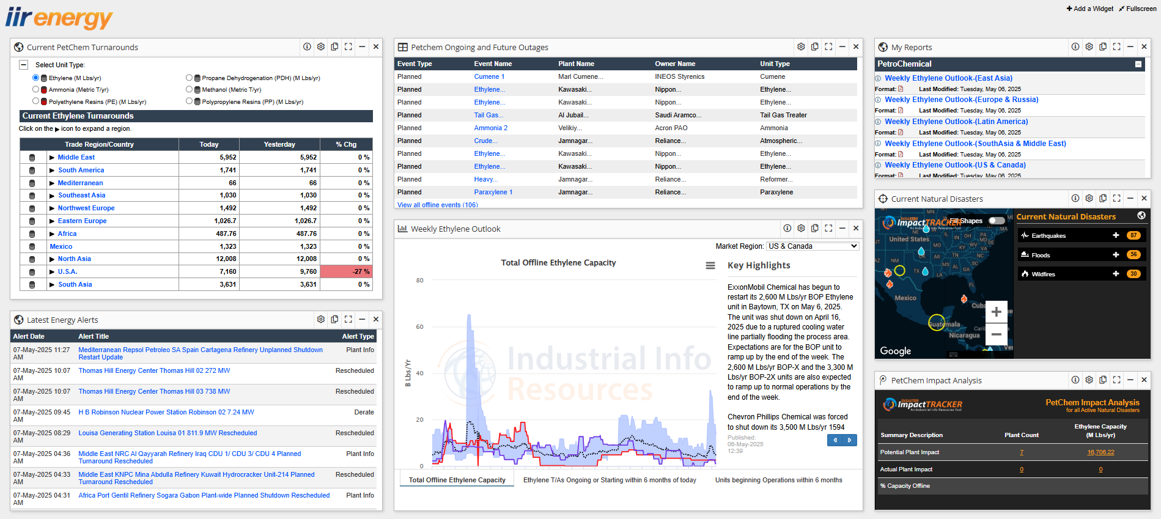Go to next Key Highlights page arrow
1161x519 pixels.
tap(849, 440)
